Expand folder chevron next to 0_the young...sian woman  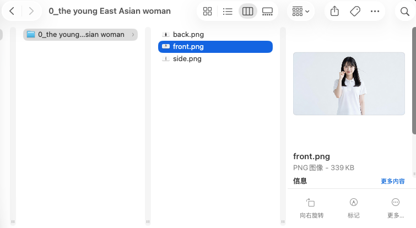click(133, 35)
